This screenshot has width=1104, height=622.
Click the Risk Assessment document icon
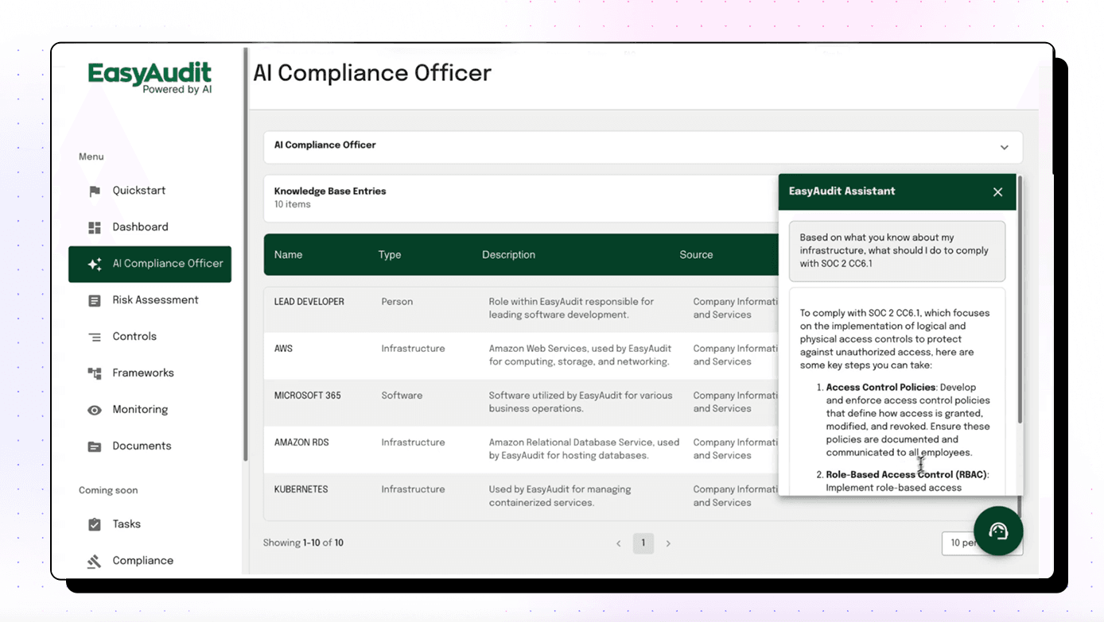(95, 301)
